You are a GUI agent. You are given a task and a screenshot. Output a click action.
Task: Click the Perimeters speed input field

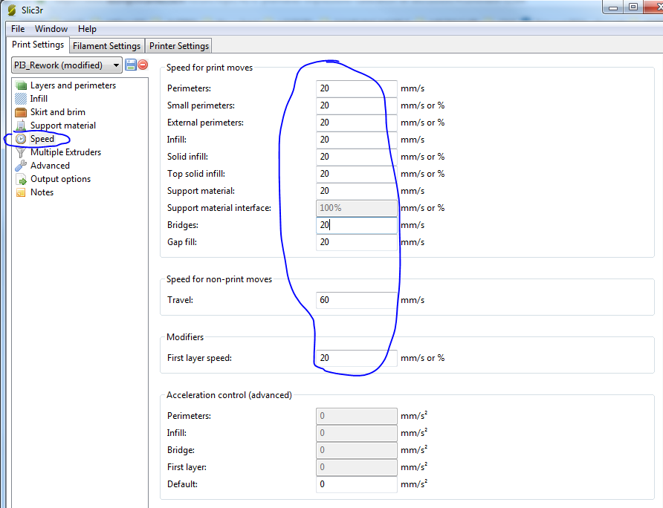[x=357, y=88]
